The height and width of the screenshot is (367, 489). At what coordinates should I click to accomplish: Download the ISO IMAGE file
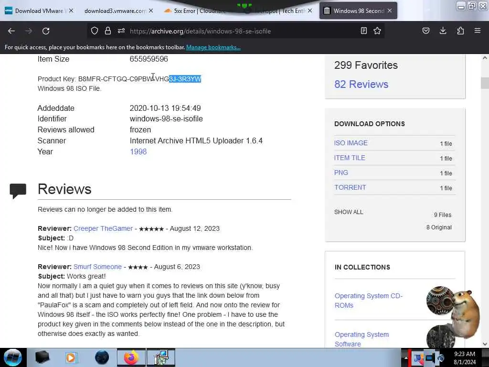[351, 143]
